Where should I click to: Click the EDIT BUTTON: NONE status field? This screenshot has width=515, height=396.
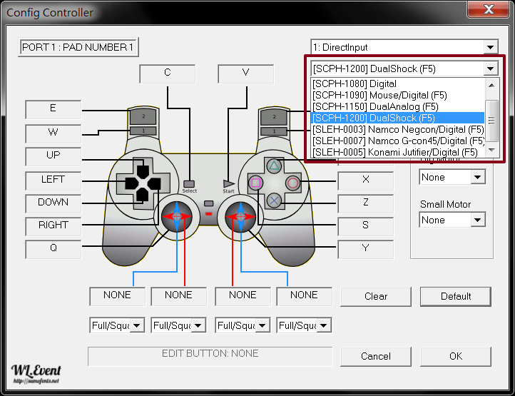point(210,356)
